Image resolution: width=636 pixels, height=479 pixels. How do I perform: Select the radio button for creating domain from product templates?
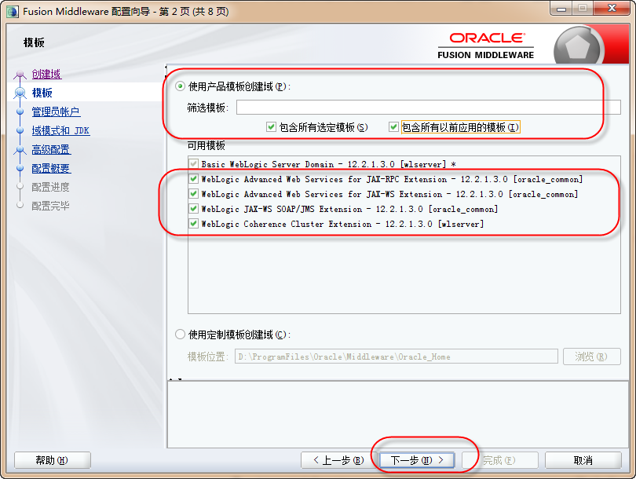coord(180,86)
